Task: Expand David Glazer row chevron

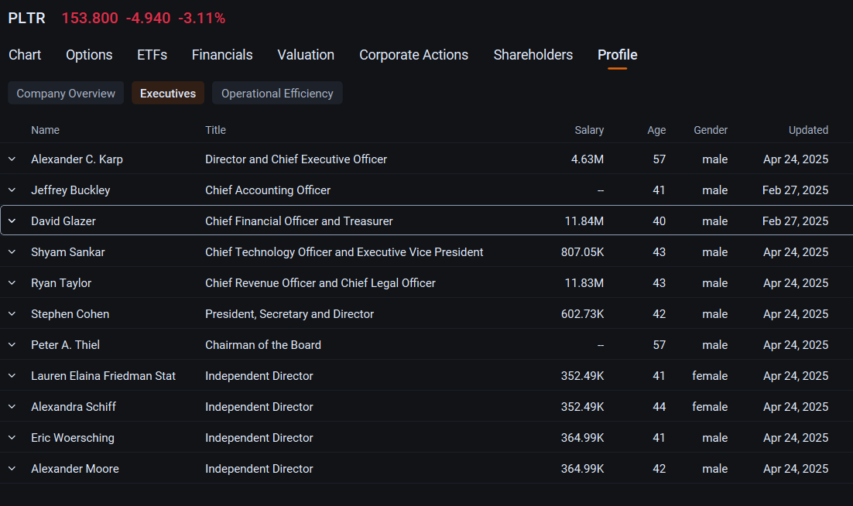Action: [12, 221]
